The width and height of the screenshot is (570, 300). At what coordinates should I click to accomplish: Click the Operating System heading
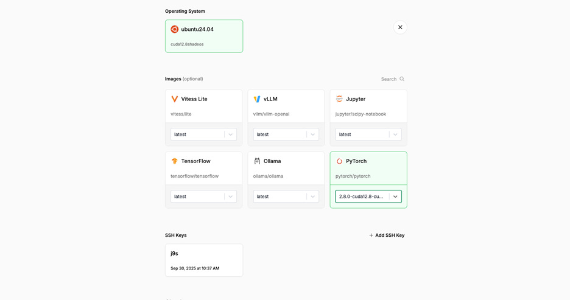[x=185, y=12]
